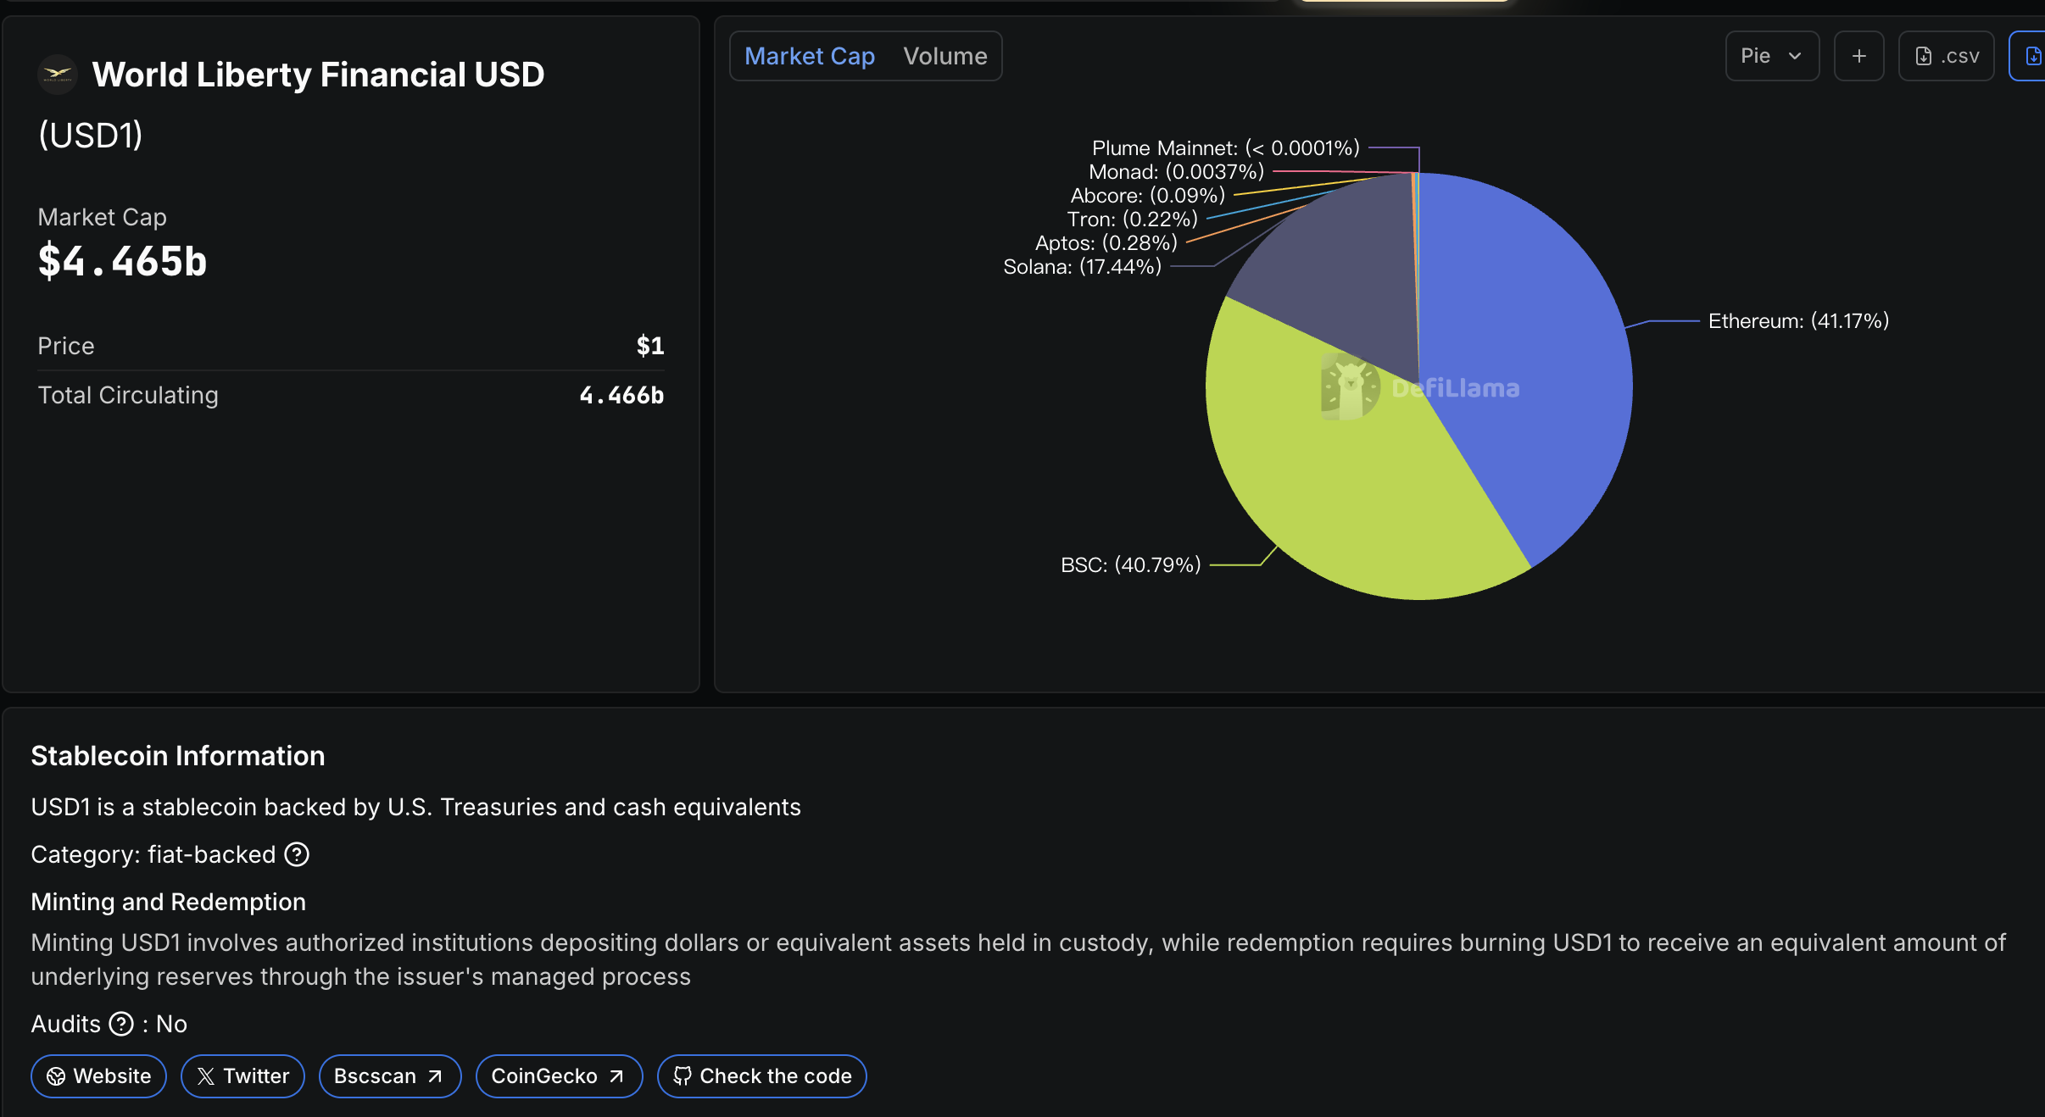Click the help icon next to Audits
2045x1117 pixels.
(121, 1024)
